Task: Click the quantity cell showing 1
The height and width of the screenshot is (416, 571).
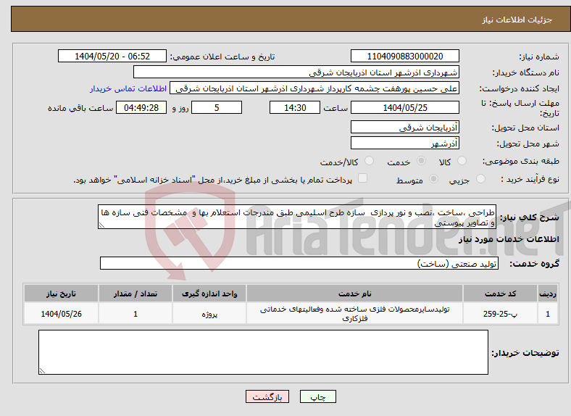Action: [136, 314]
